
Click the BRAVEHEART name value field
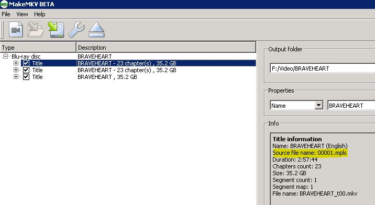351,105
